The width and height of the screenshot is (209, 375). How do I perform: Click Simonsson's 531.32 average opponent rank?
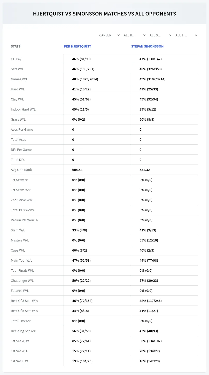(x=145, y=170)
